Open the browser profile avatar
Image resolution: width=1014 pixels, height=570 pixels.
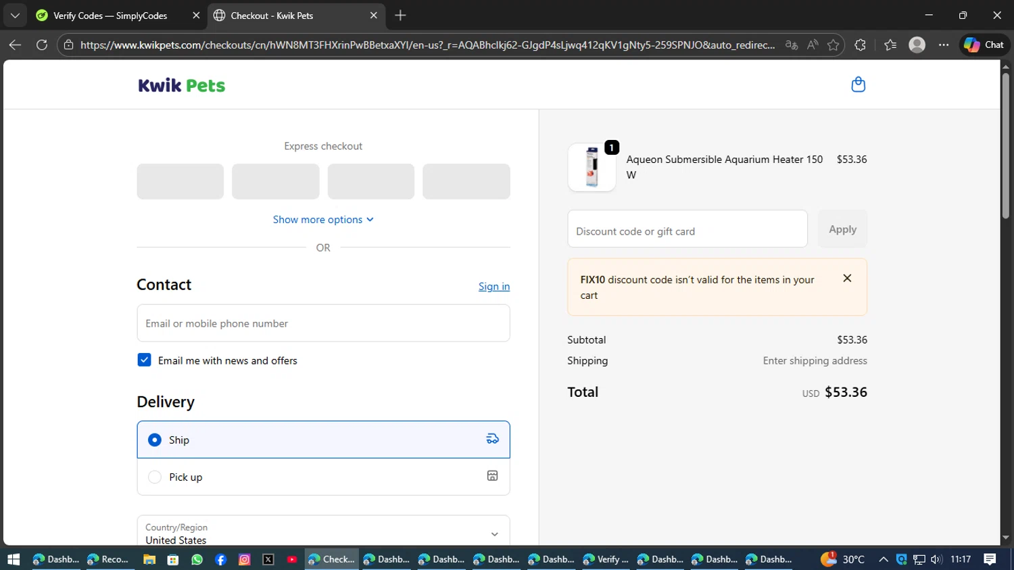point(917,45)
